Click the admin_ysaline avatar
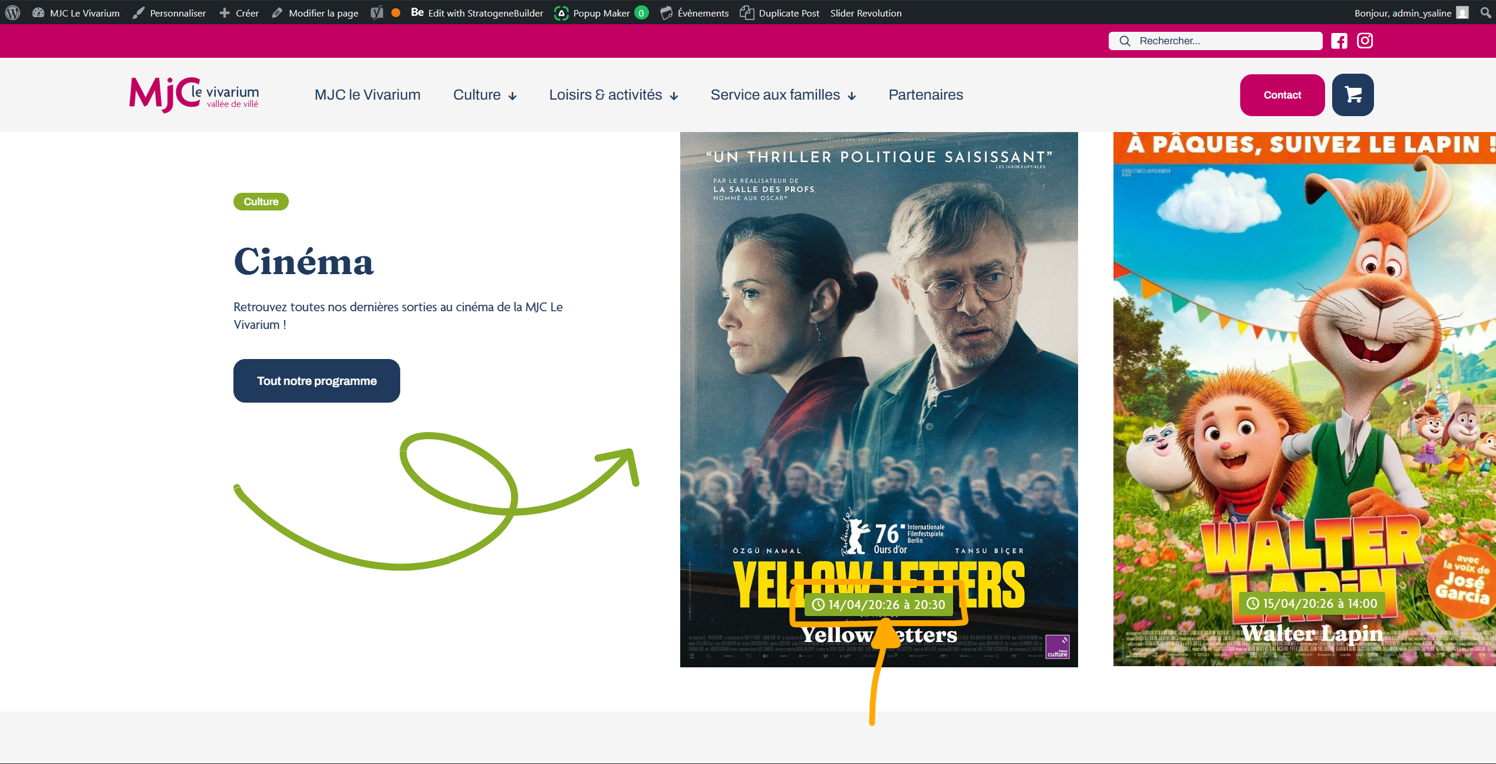The image size is (1496, 764). point(1462,12)
